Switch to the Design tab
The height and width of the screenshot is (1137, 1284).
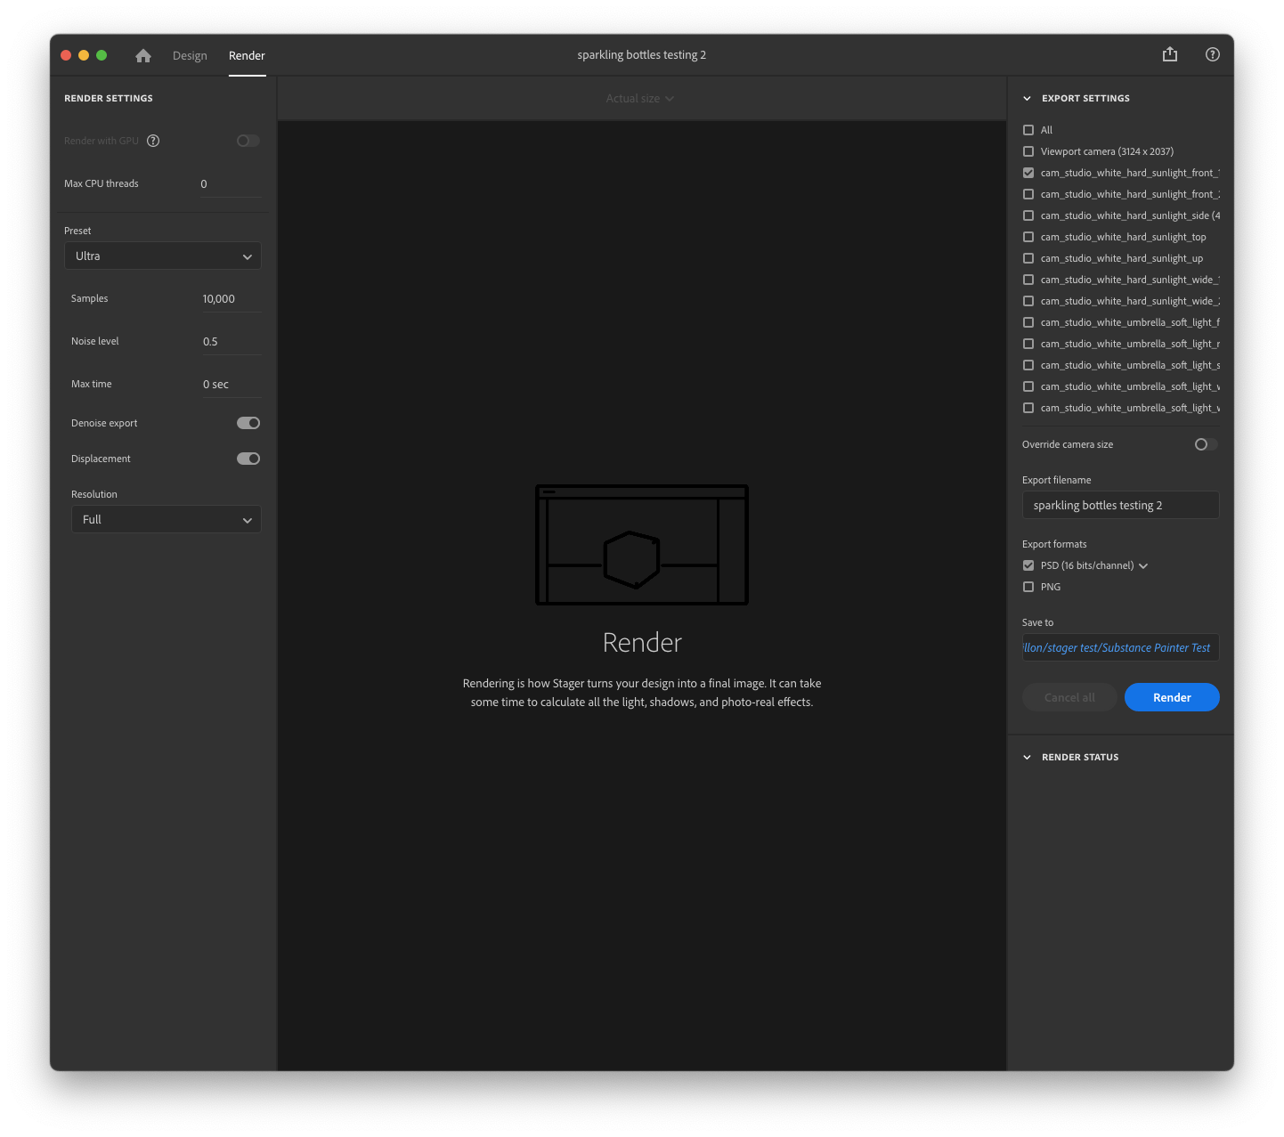(190, 55)
